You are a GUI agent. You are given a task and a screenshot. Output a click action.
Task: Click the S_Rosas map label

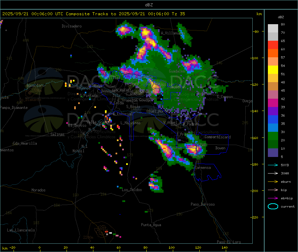(x=133, y=107)
